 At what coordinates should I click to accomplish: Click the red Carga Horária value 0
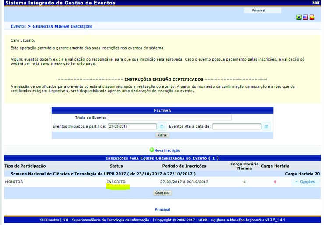(x=275, y=182)
